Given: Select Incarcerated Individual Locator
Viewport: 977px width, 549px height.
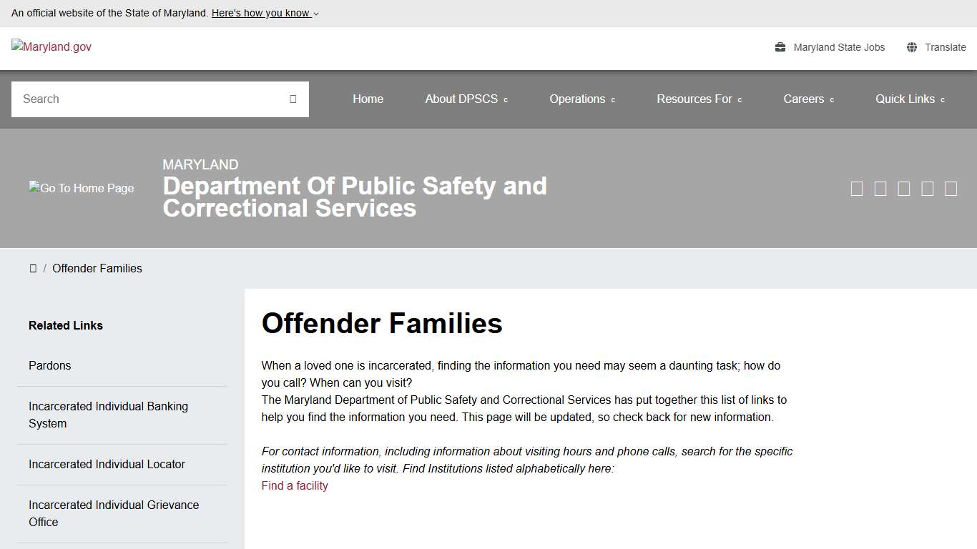Looking at the screenshot, I should point(107,464).
